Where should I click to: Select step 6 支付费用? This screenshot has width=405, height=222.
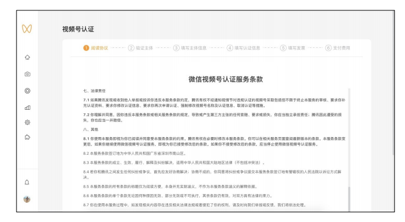(338, 48)
